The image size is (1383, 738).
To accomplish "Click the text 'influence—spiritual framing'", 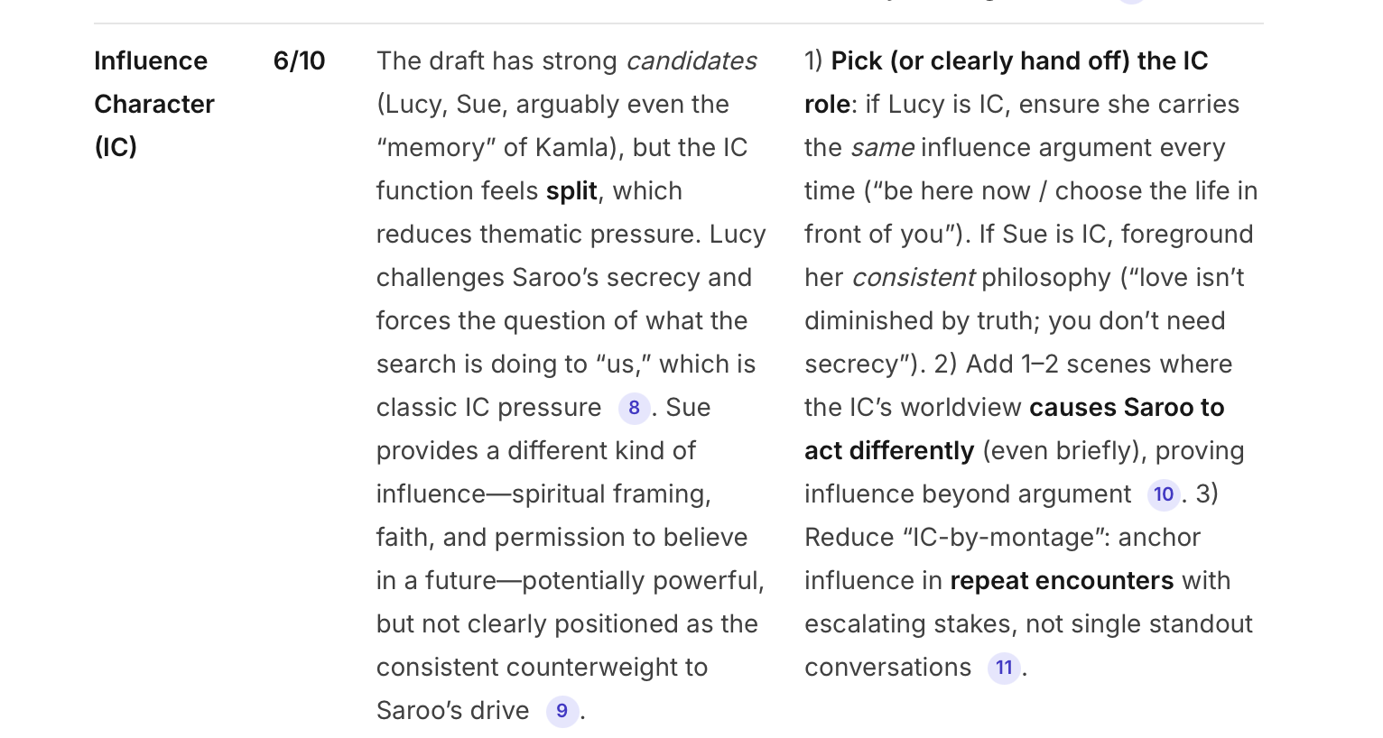I will [x=543, y=494].
